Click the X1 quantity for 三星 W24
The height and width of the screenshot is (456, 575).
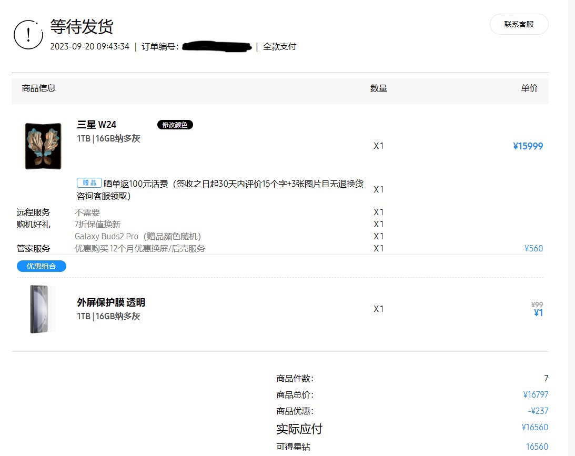coord(379,146)
